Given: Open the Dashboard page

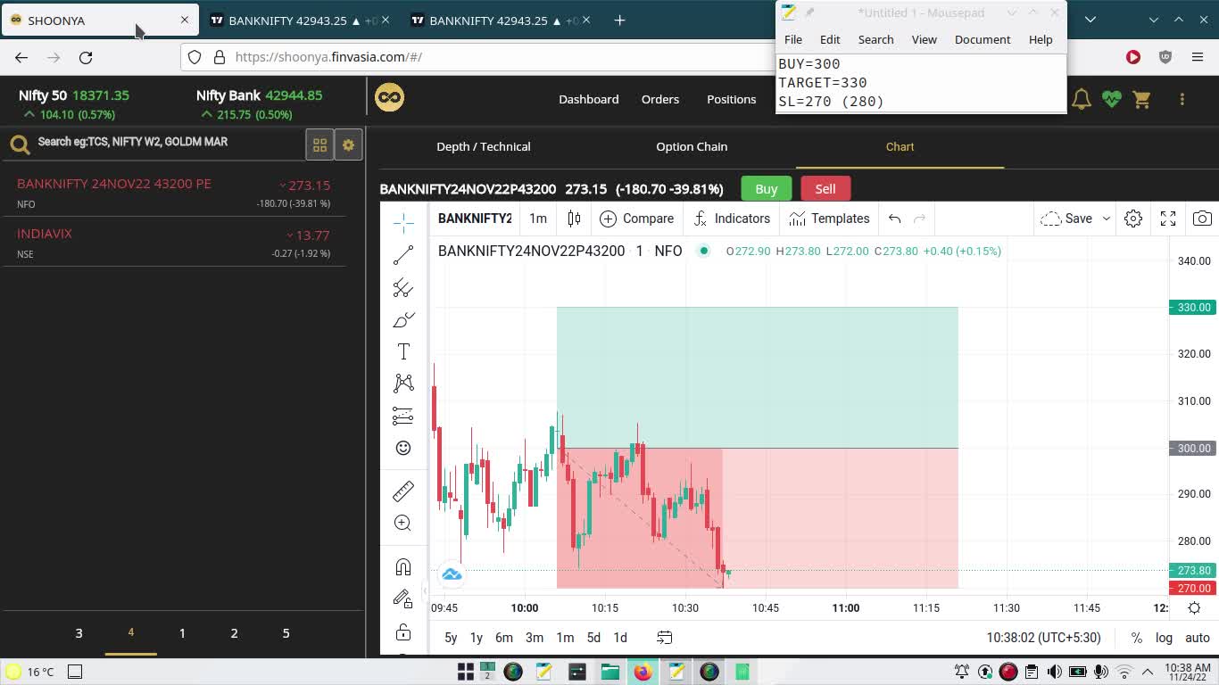Looking at the screenshot, I should [x=589, y=99].
